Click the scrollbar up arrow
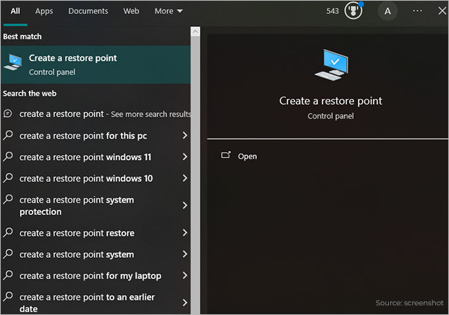The width and height of the screenshot is (449, 315). pyautogui.click(x=195, y=31)
